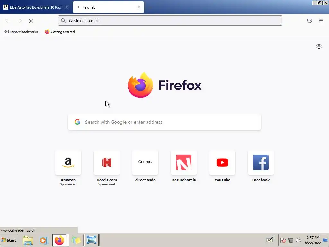Open the Firefox hamburger menu
This screenshot has height=247, width=329.
coord(321,21)
